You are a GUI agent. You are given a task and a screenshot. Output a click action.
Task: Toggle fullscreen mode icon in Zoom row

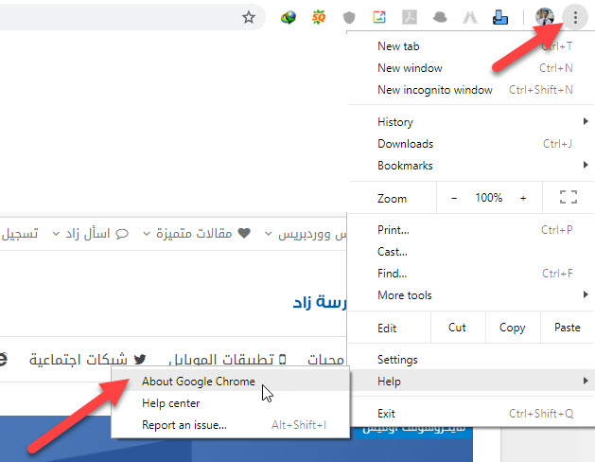569,198
